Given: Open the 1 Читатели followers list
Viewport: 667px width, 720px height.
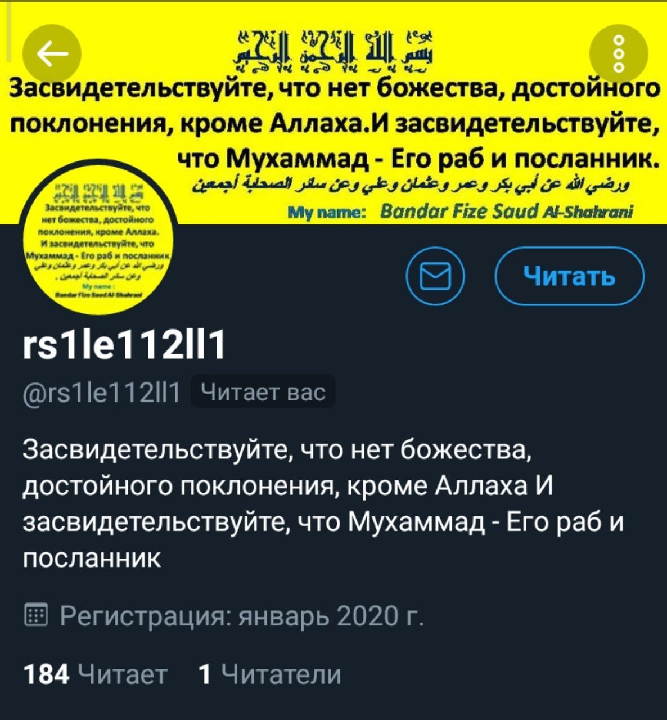Looking at the screenshot, I should (270, 674).
